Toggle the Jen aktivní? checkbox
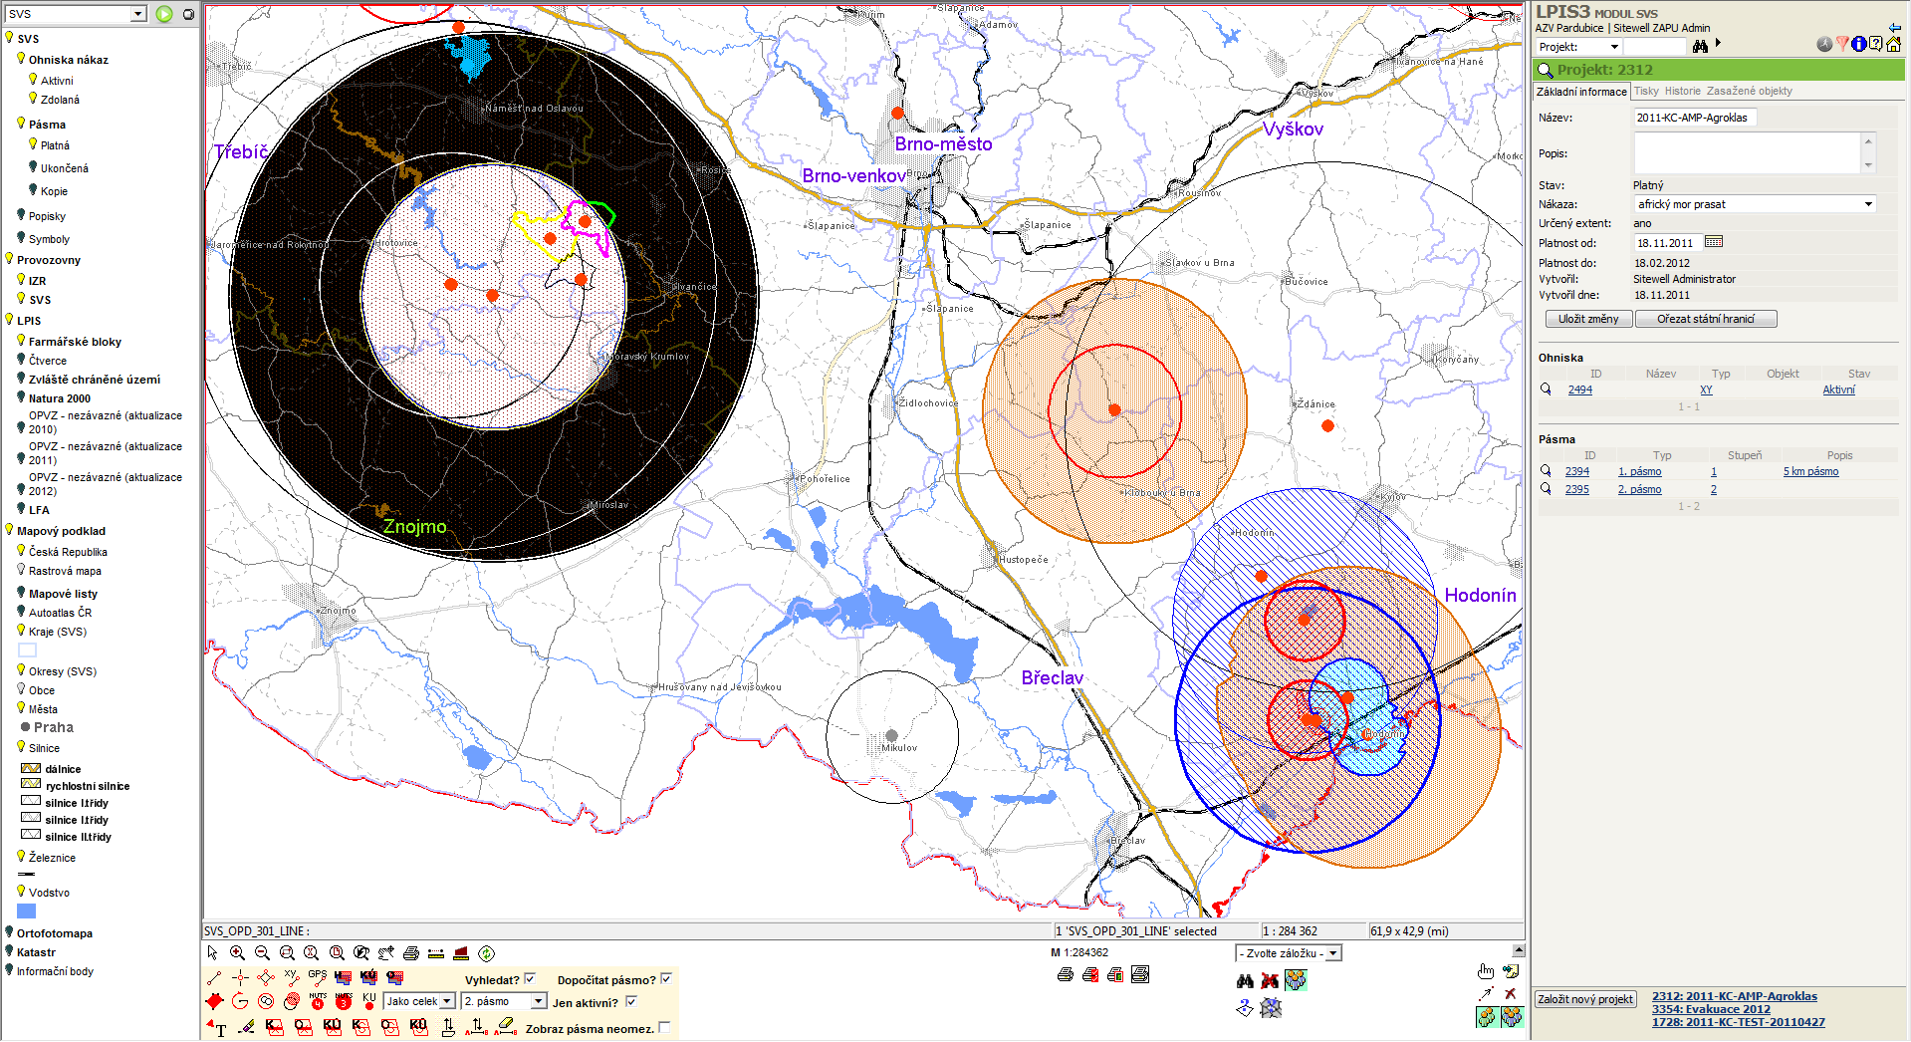 click(630, 1002)
